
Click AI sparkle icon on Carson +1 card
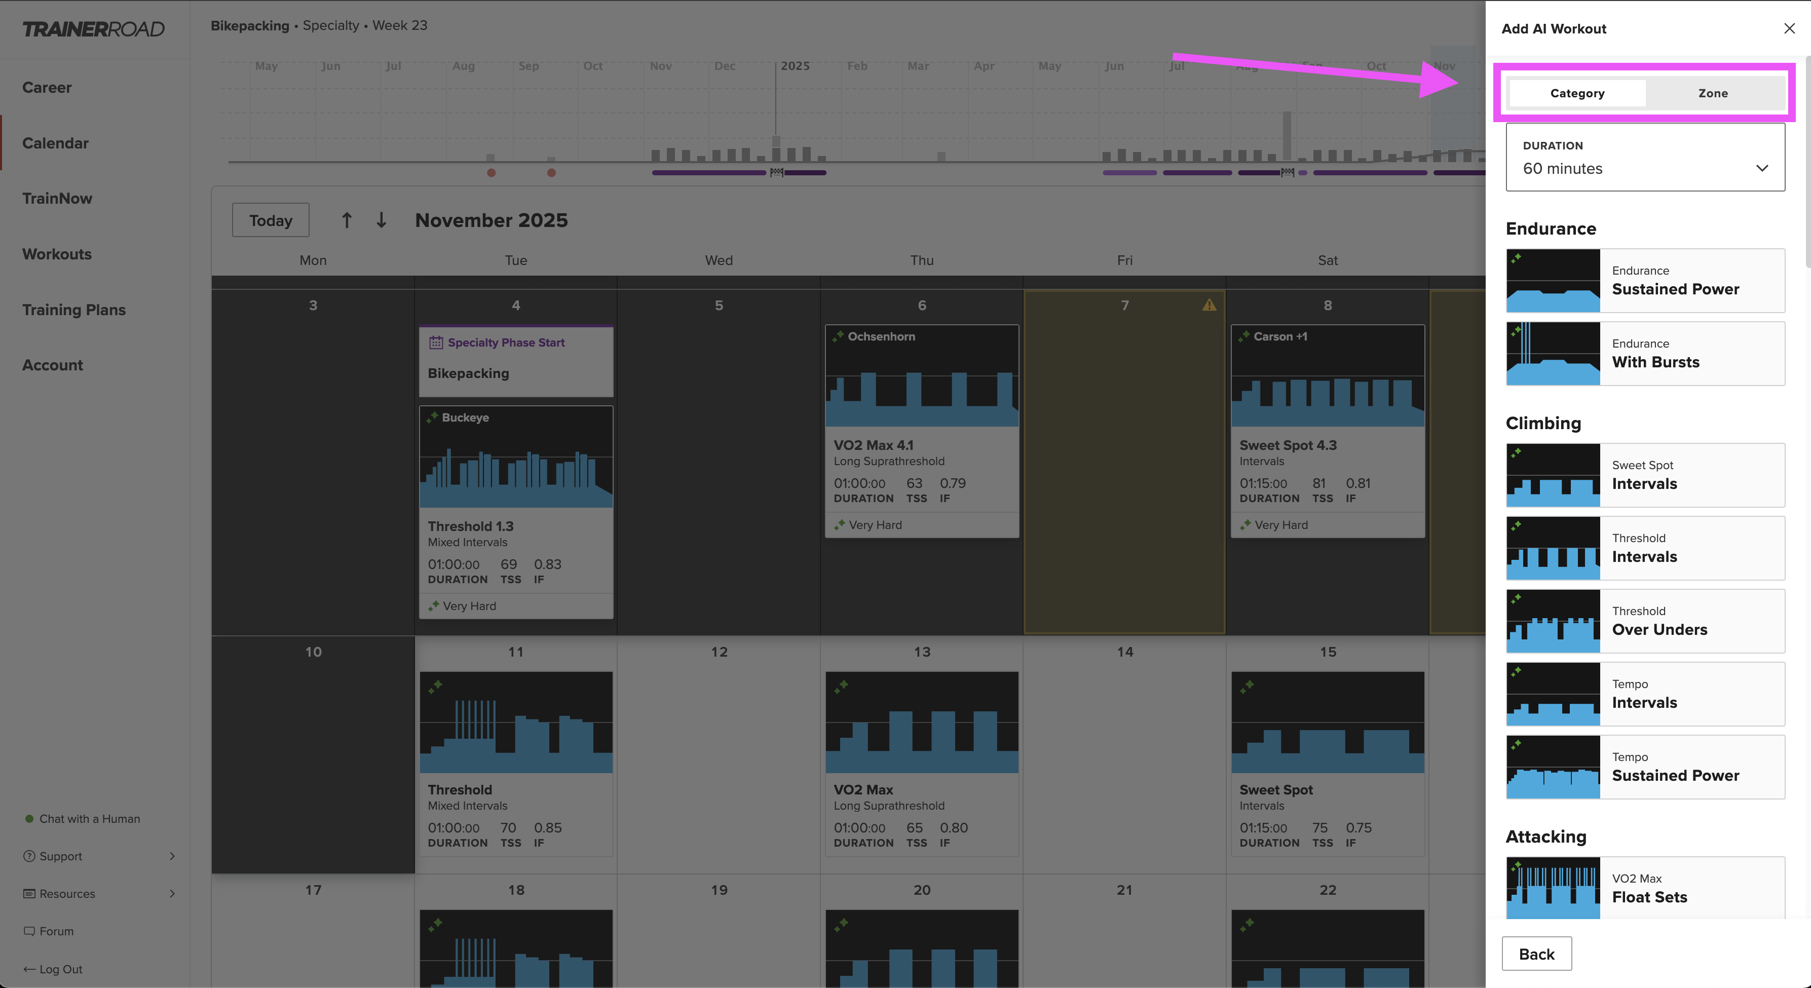(1244, 336)
